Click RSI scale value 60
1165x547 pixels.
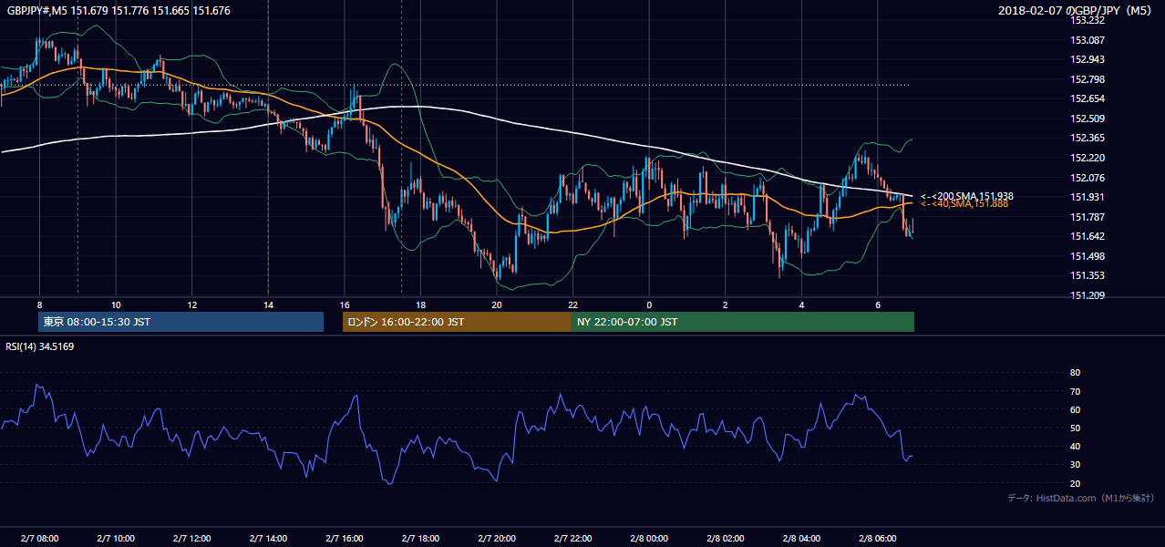(1076, 409)
